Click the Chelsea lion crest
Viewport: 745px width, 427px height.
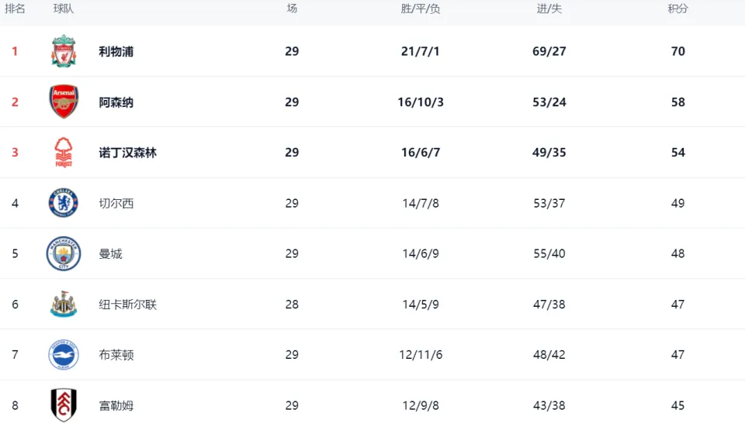tap(63, 203)
